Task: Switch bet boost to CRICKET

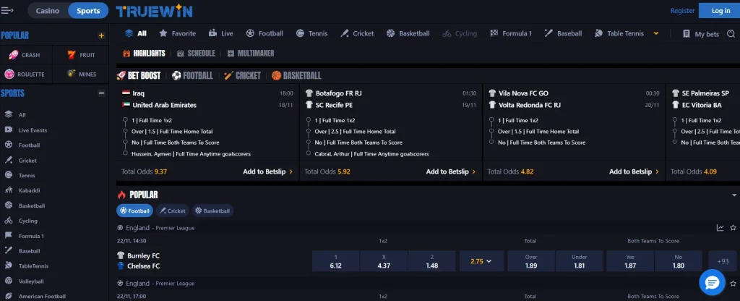Action: pos(243,75)
